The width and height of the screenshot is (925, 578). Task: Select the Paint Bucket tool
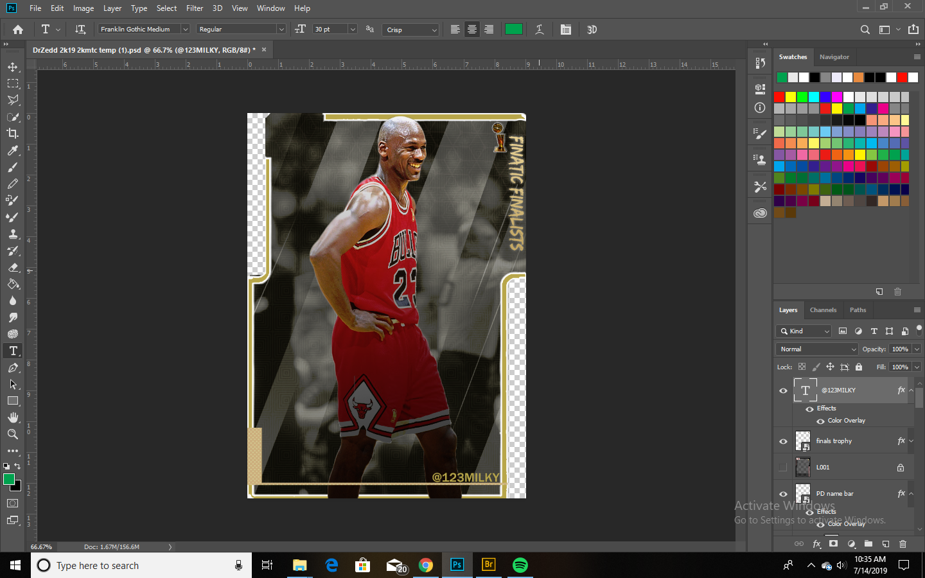13,284
